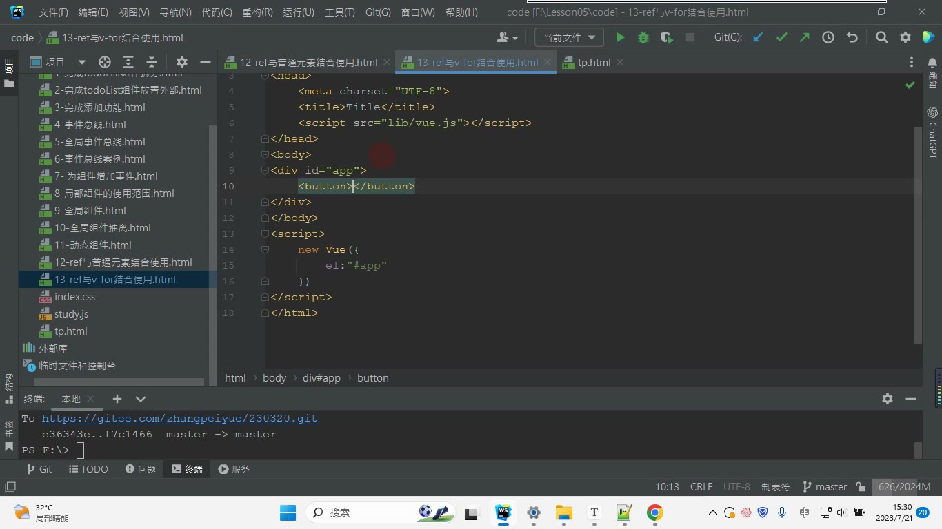This screenshot has height=529, width=942.
Task: Hide the project tool window
Action: [205, 62]
